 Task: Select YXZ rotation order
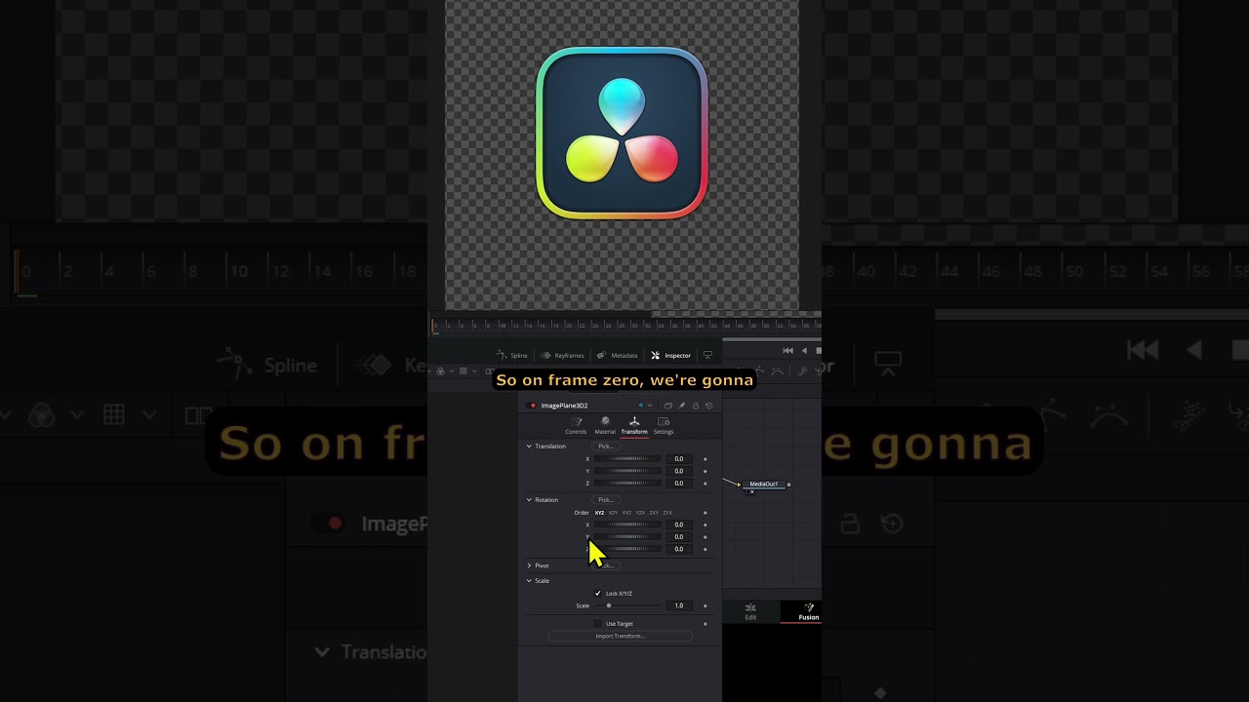pos(626,513)
